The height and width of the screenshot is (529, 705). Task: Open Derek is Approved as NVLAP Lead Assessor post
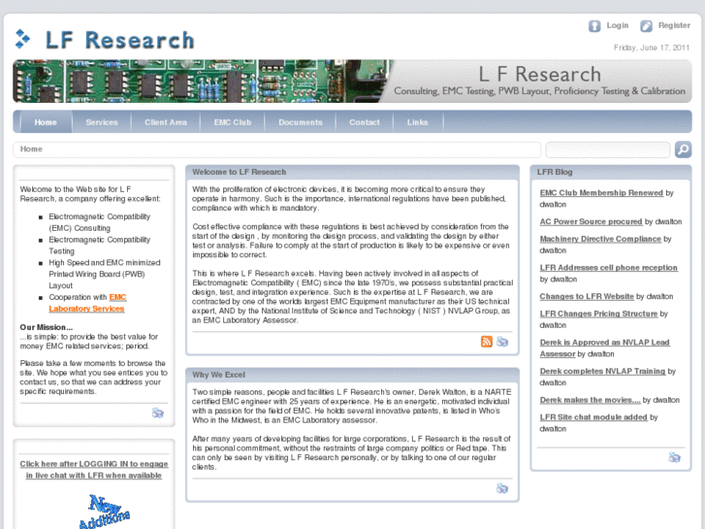[x=605, y=348]
